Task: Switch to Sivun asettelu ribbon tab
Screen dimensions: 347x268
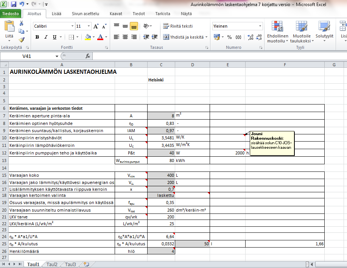Action: (86, 14)
